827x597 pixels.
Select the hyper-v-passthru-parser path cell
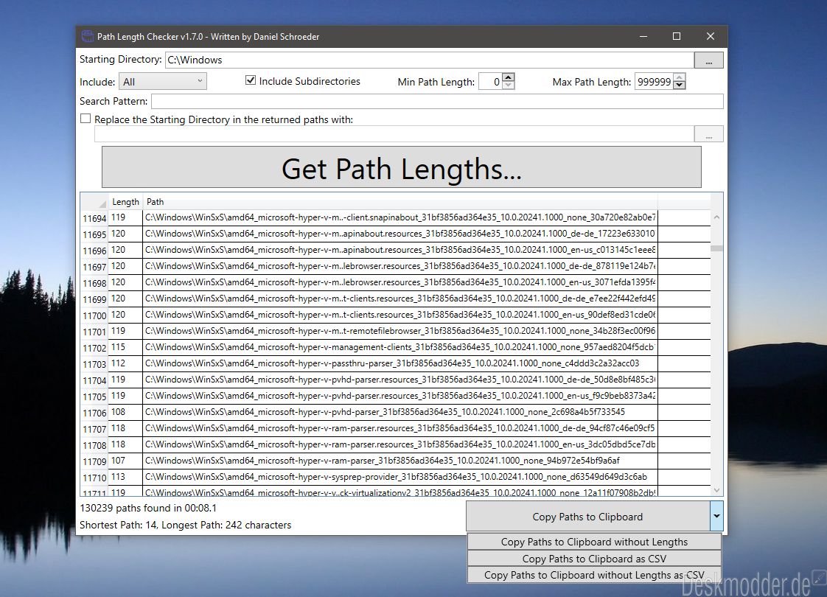click(399, 363)
